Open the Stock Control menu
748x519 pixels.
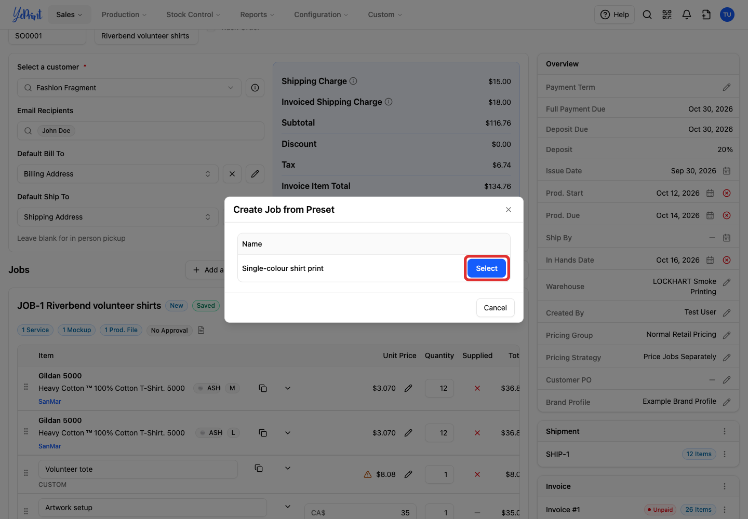tap(193, 15)
